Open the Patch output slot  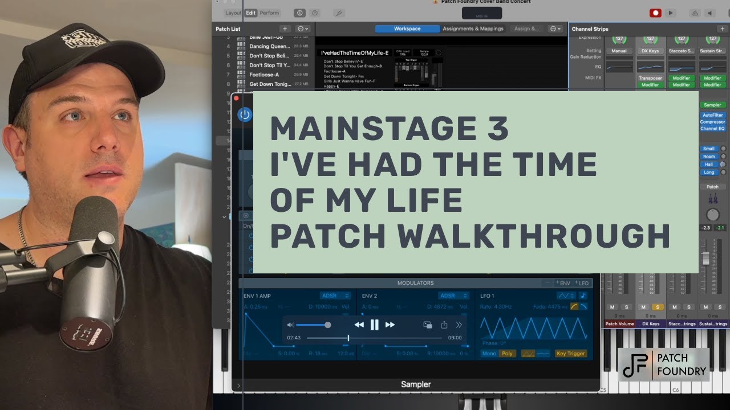[x=712, y=187]
